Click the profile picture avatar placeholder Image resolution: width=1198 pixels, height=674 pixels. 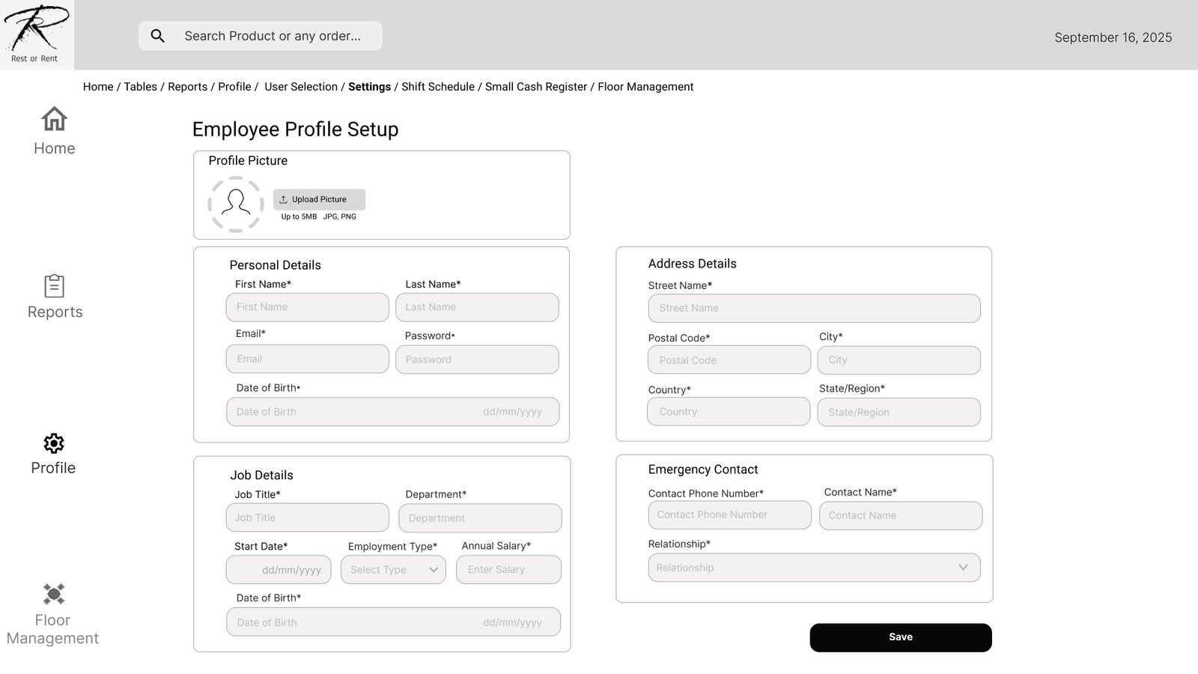point(236,204)
